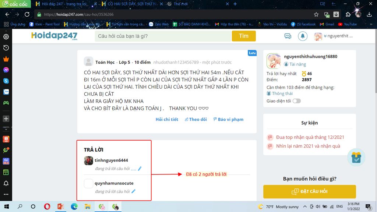Click the browser address bar URL
377x212 pixels.
(79, 14)
